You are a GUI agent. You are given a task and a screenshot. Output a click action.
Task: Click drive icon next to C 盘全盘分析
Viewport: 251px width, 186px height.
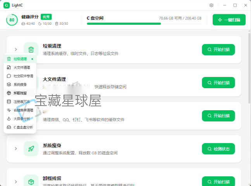click(x=9, y=127)
